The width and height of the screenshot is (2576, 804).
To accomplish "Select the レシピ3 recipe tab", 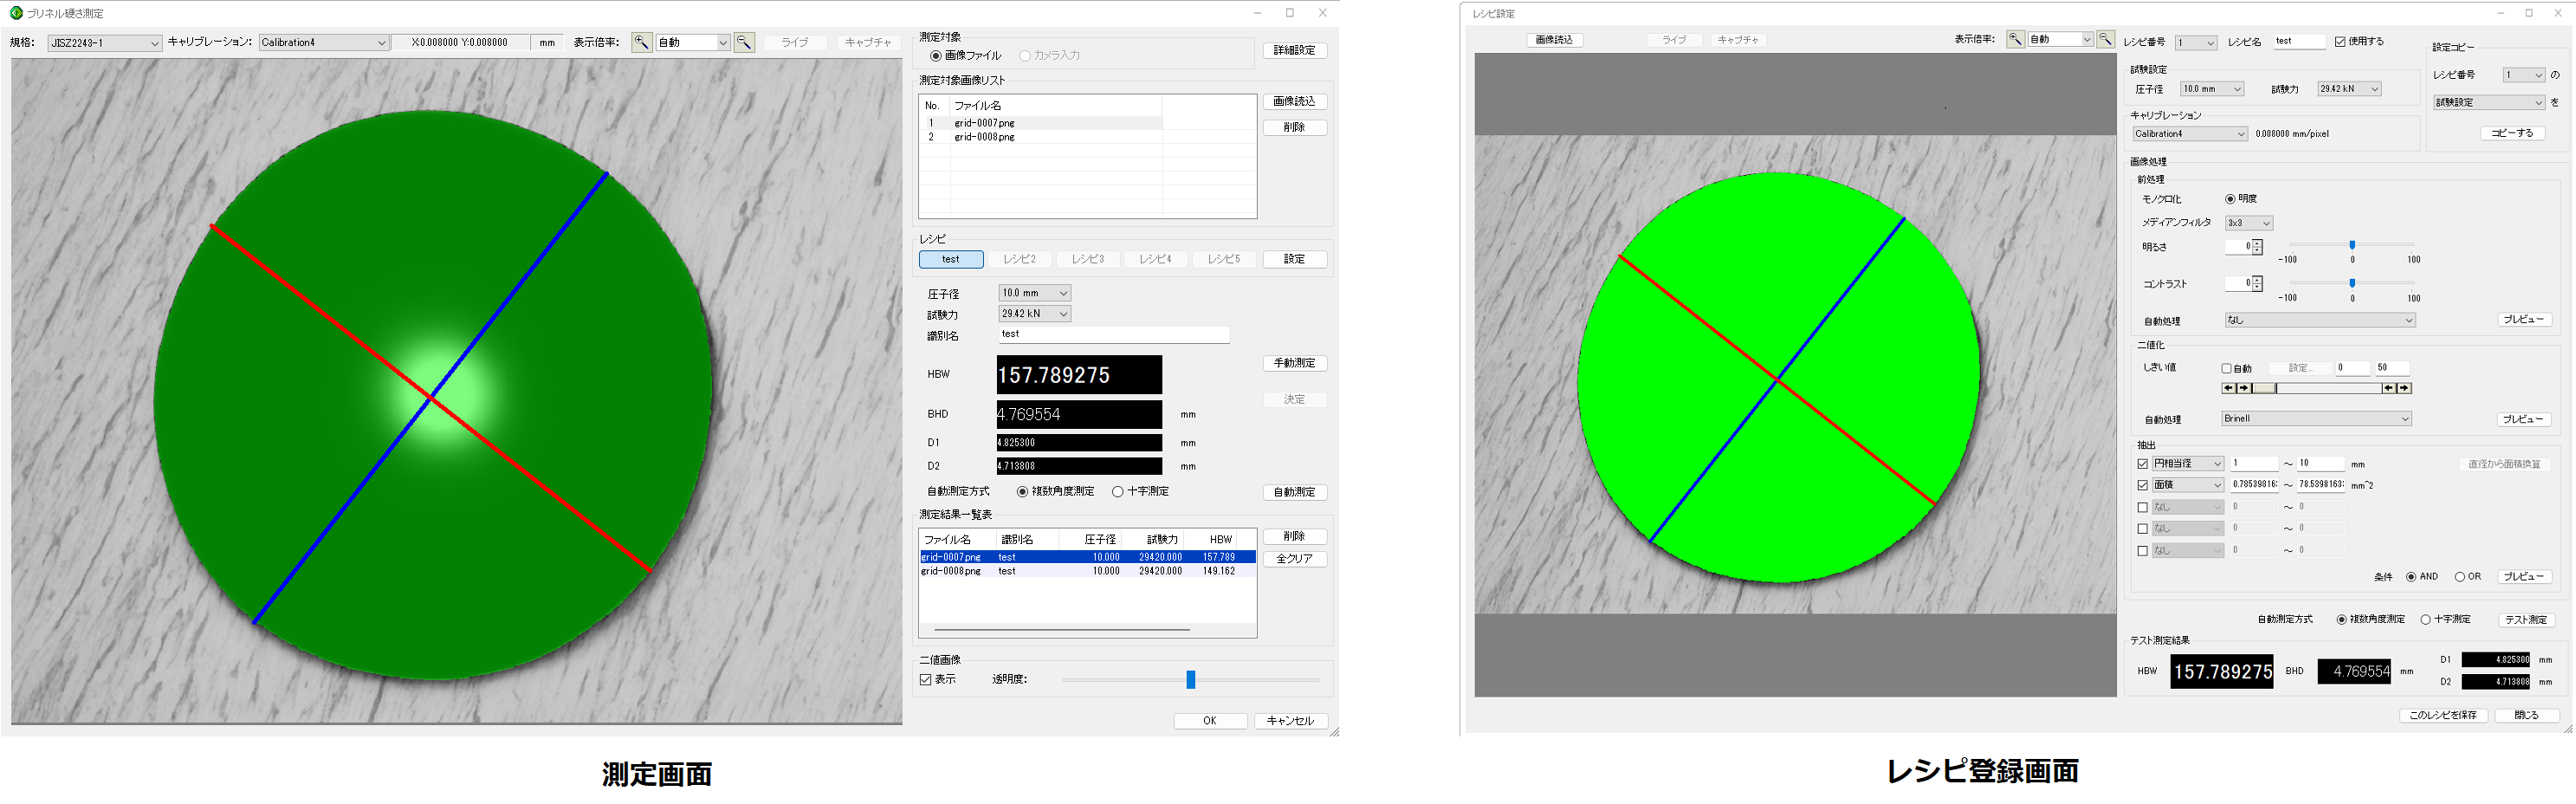I will click(1088, 260).
